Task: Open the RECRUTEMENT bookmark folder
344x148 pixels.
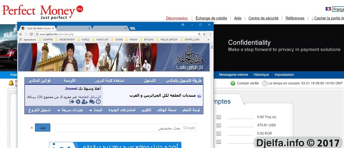Action: (65, 40)
